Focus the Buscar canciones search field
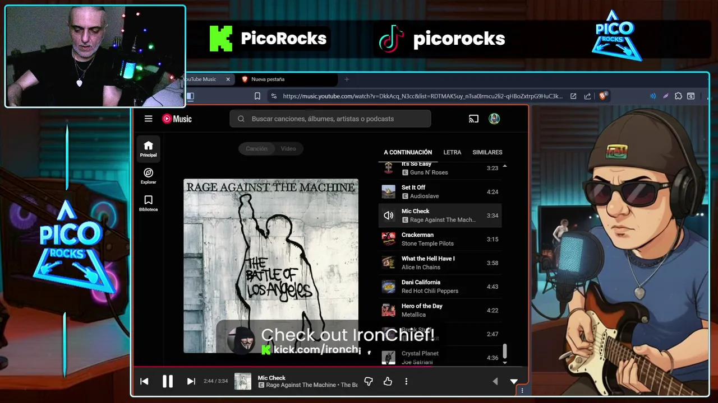Viewport: 718px width, 403px height. tap(330, 119)
